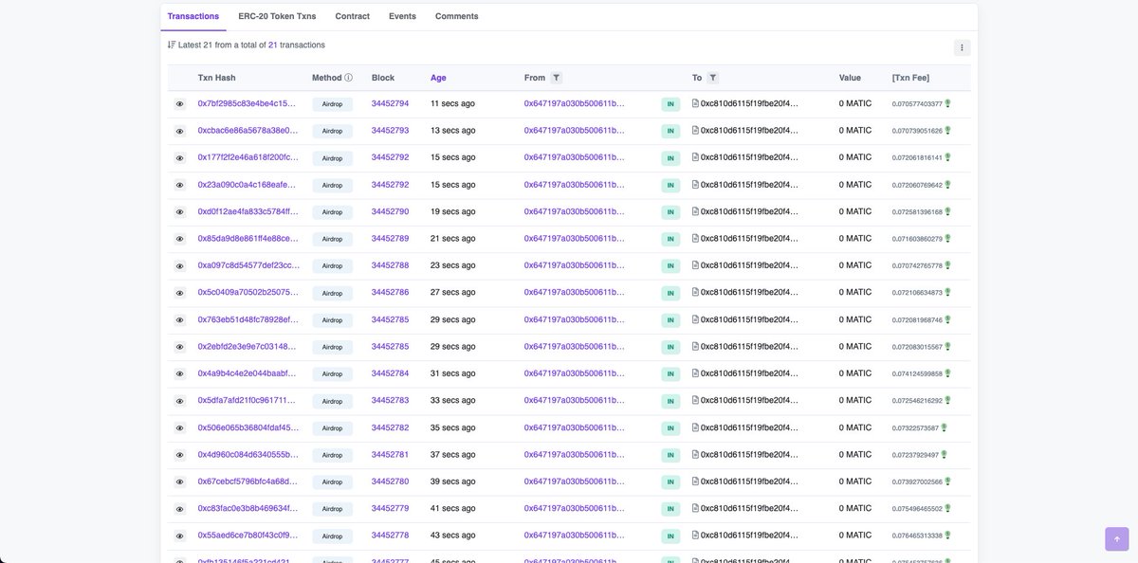Click the Age column header link
The width and height of the screenshot is (1138, 563).
coord(438,78)
